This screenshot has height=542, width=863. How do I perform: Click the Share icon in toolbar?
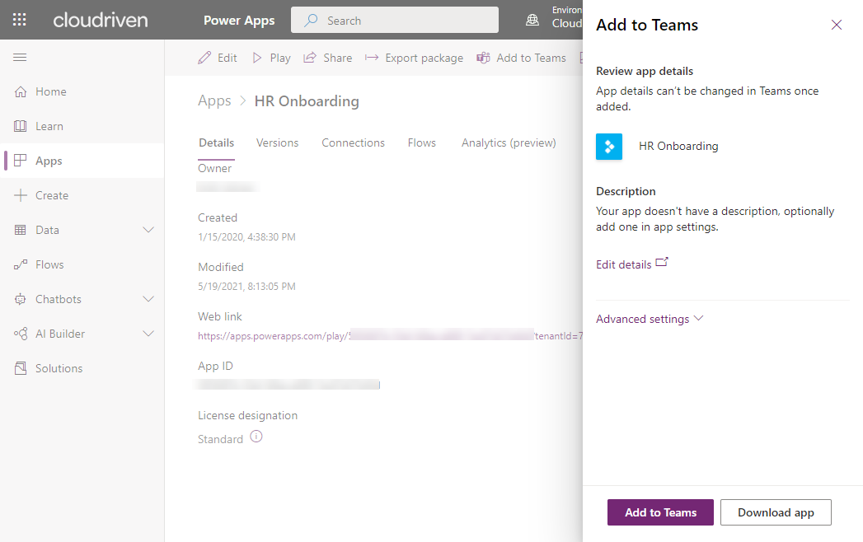click(310, 58)
